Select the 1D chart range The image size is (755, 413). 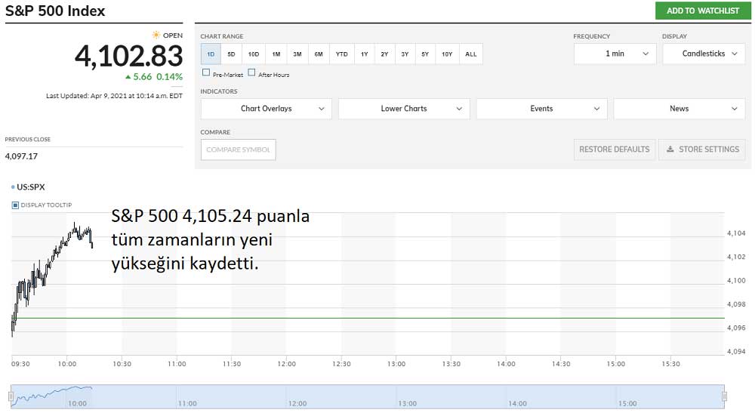click(x=211, y=54)
